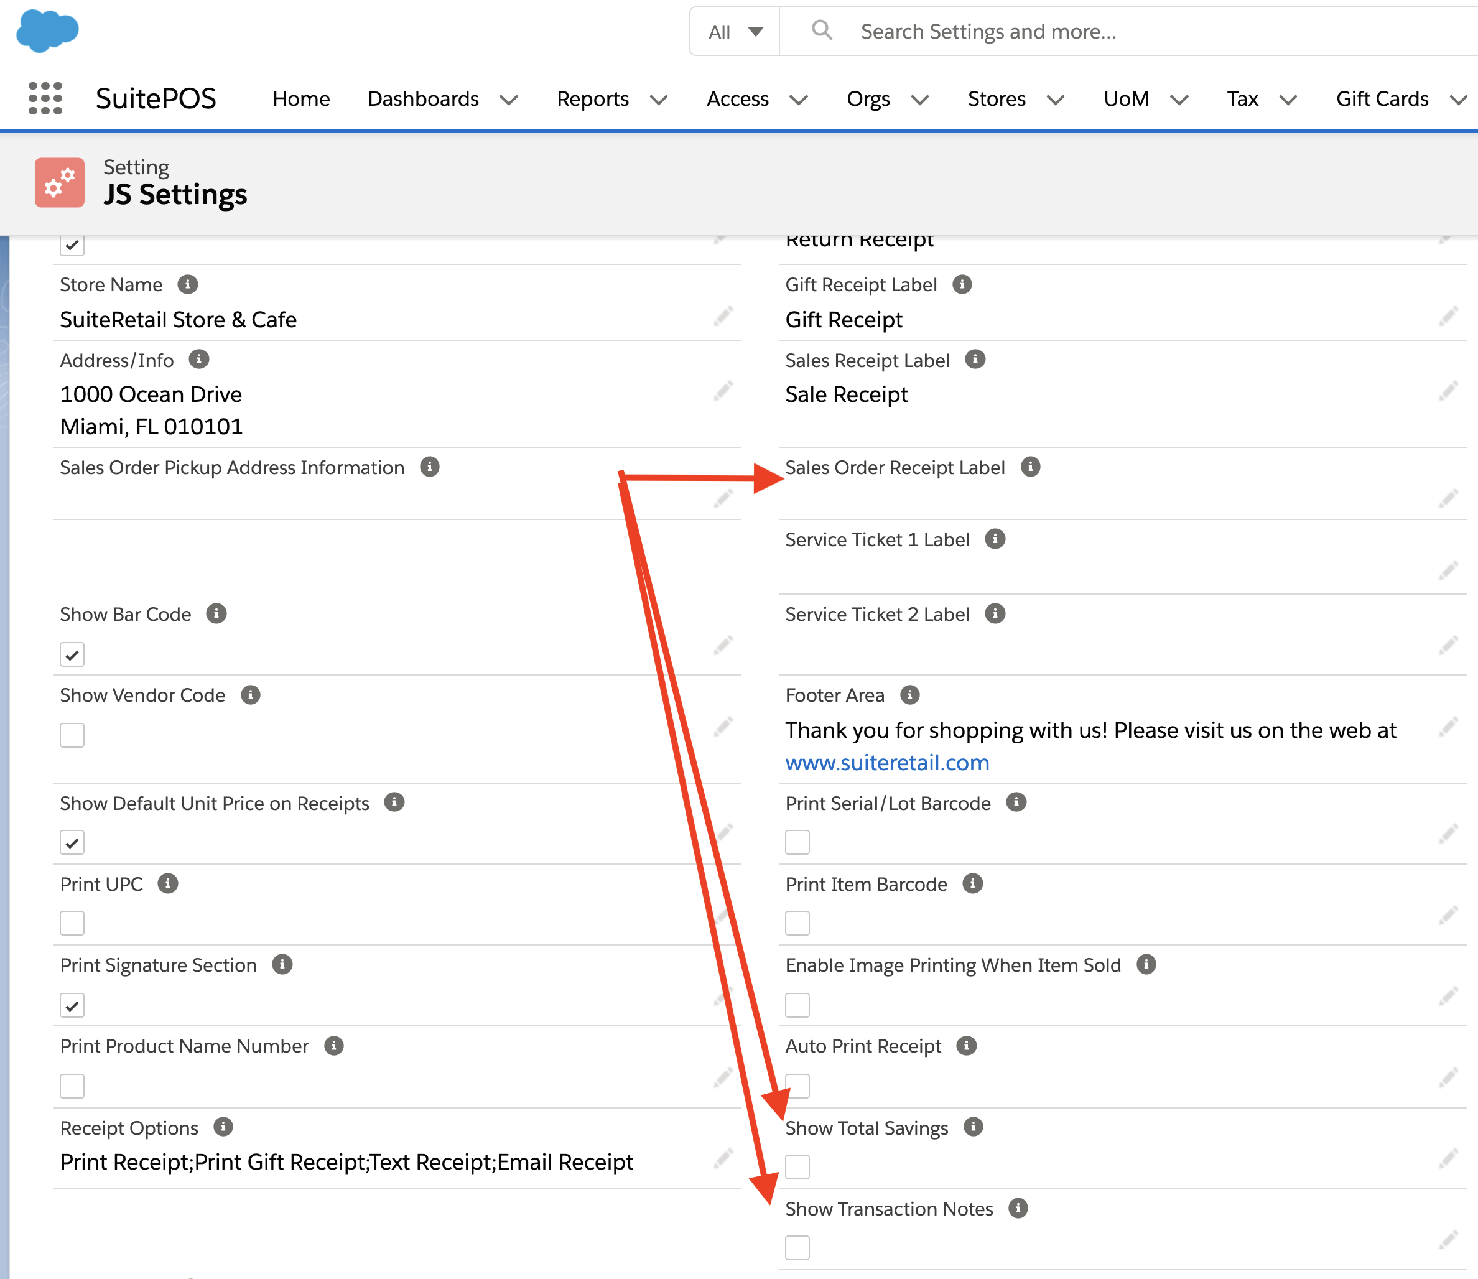Image resolution: width=1478 pixels, height=1279 pixels.
Task: Check the Print Item Barcode checkbox
Action: (x=797, y=923)
